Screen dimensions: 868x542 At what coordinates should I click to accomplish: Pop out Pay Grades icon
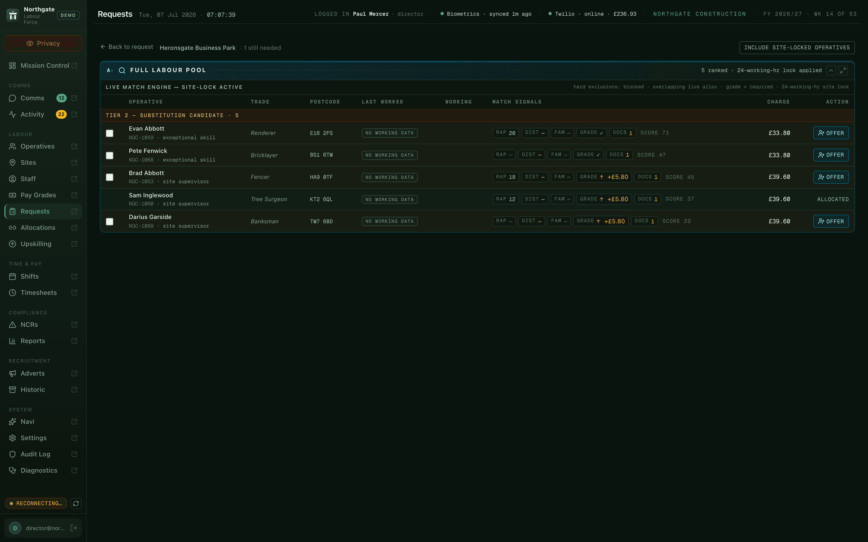click(x=74, y=195)
